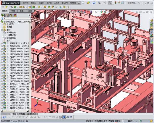Screen dimensions: 154x123
Task: Open the FeatureManager design tree tab icon
Action: click(2, 15)
